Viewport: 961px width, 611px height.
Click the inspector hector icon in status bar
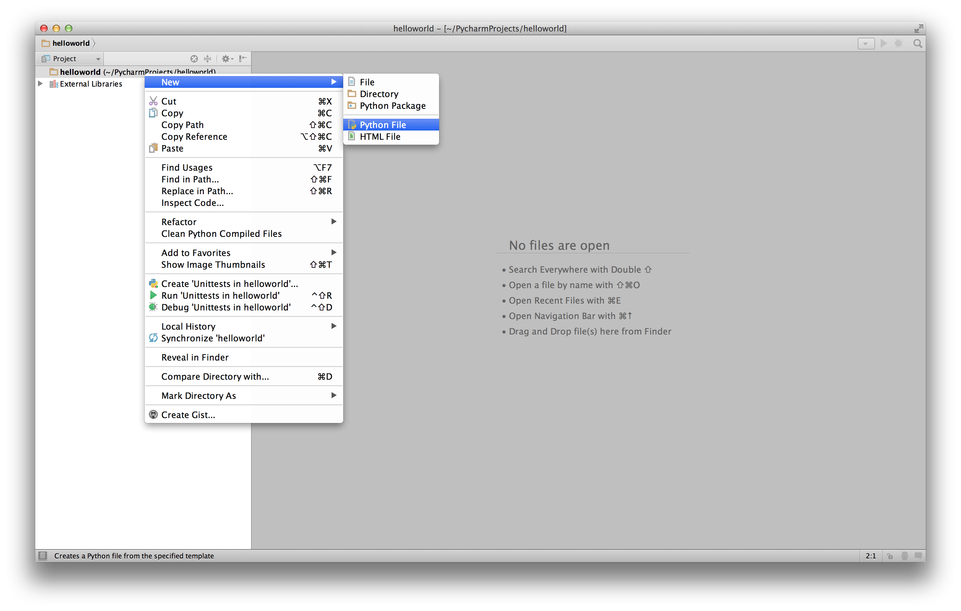coord(904,556)
